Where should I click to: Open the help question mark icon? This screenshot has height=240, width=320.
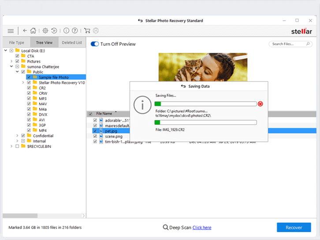pos(75,30)
